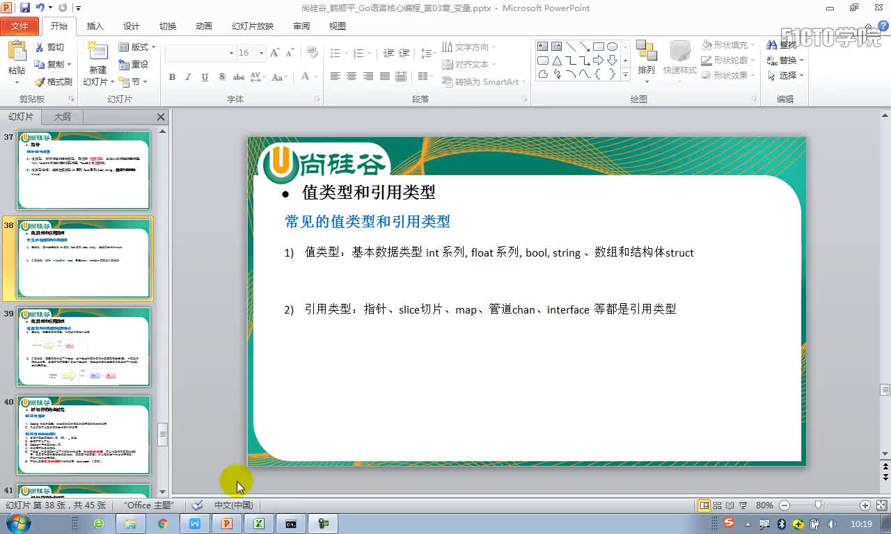The height and width of the screenshot is (534, 891).
Task: Select the Right Arrow block shape
Action: coord(599,60)
